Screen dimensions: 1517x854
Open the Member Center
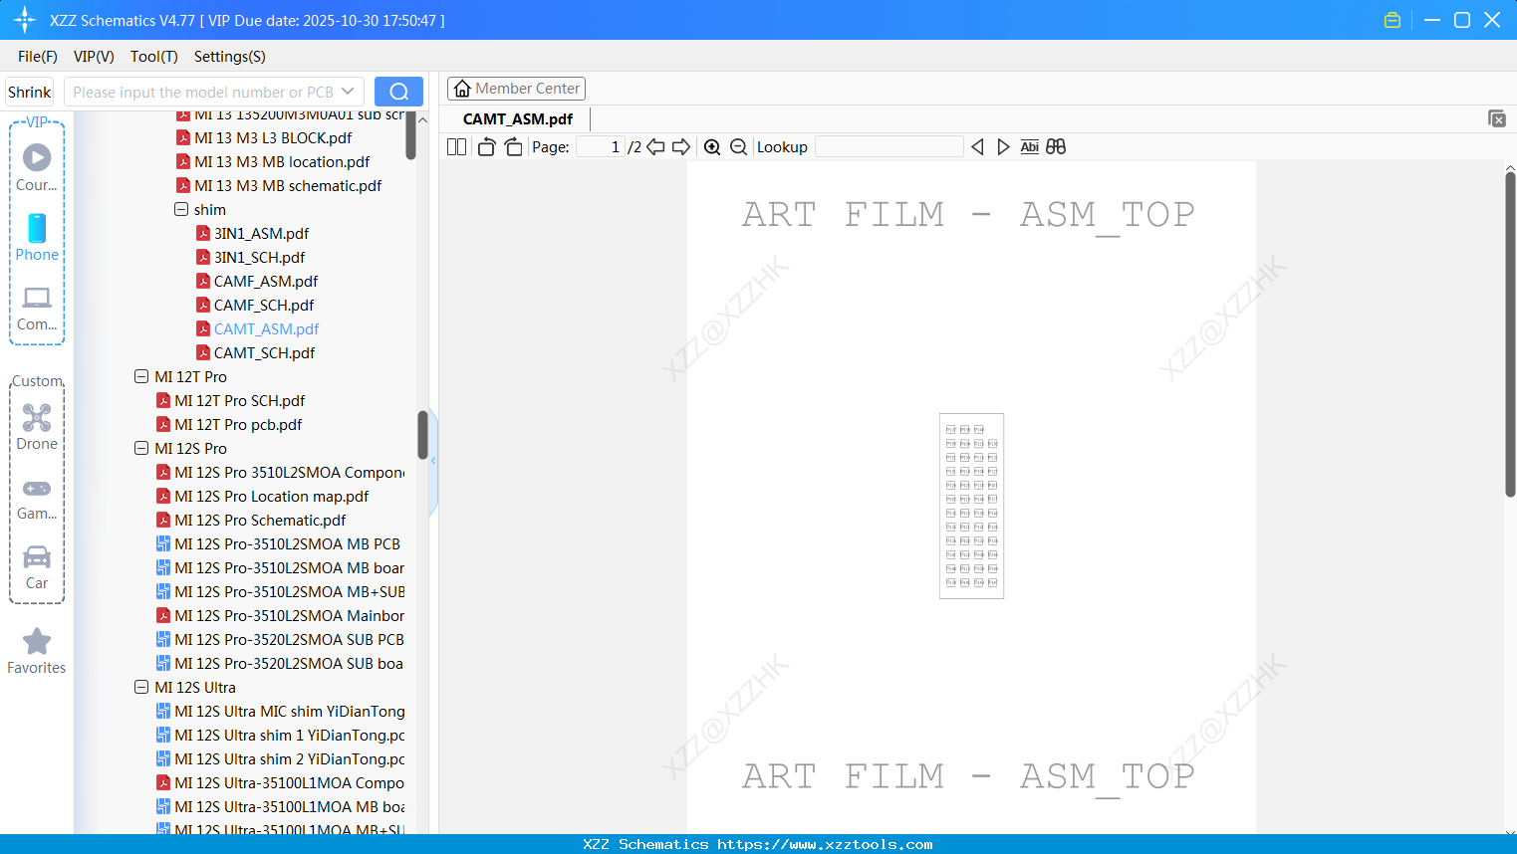coord(516,88)
